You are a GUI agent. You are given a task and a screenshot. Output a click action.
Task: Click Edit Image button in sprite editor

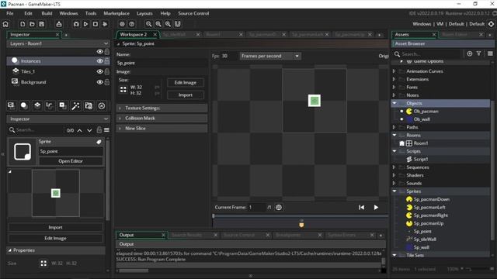(186, 83)
